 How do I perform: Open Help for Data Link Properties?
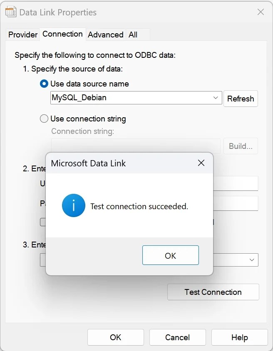pos(239,337)
